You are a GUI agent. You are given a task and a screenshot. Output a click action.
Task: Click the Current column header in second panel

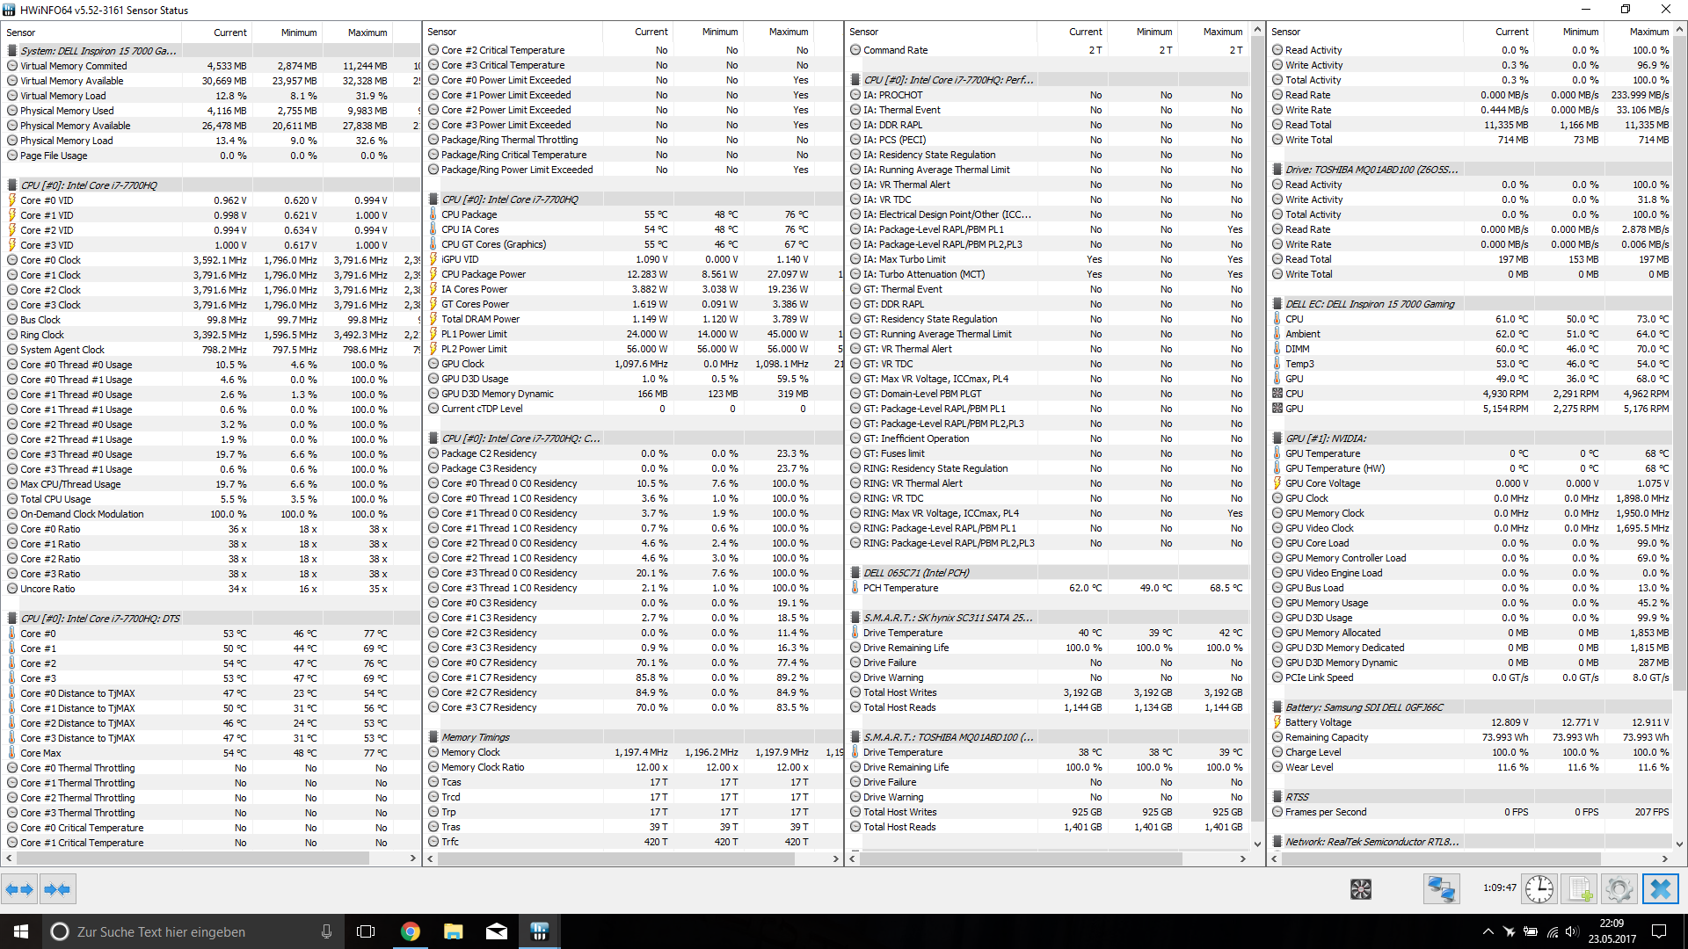point(651,32)
